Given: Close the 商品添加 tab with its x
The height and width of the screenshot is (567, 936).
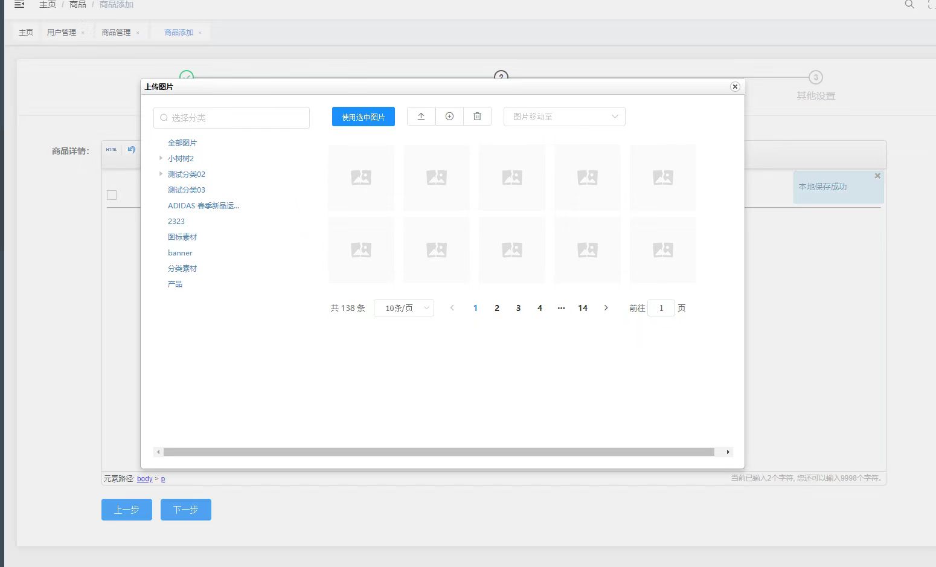Looking at the screenshot, I should coord(200,33).
